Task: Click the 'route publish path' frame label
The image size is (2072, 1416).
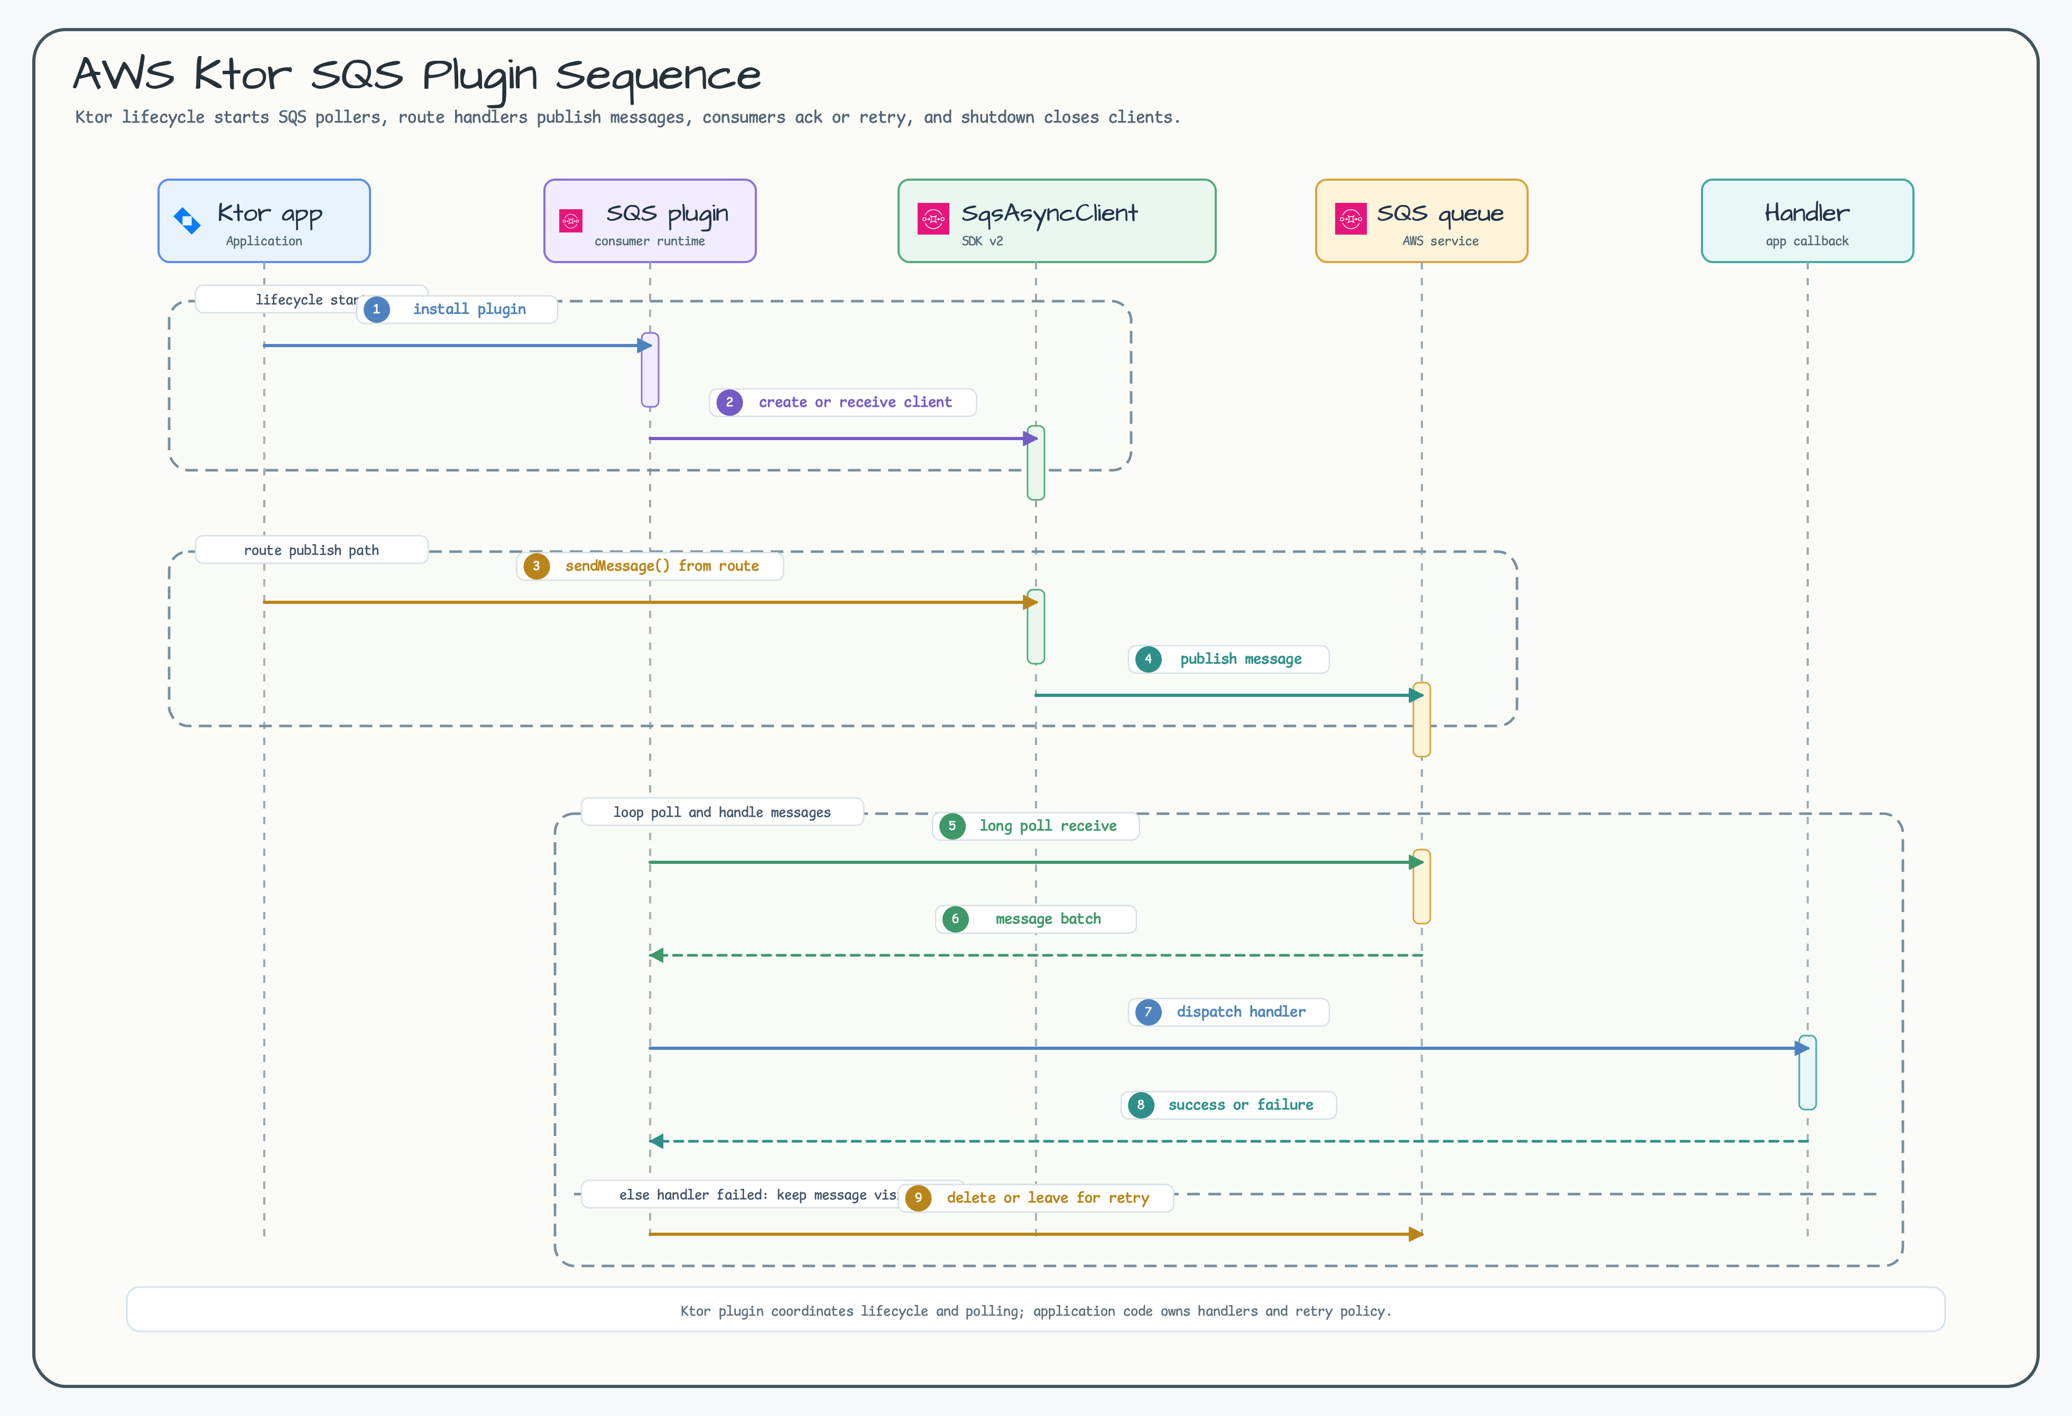Action: [x=311, y=551]
